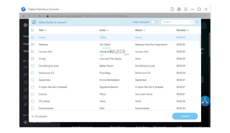Click the plus icon to create new playlist
Screen dimensions: 230x133
(25, 122)
